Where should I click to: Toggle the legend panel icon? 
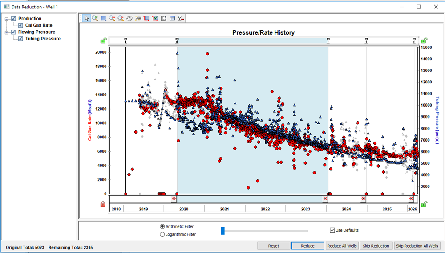tap(163, 18)
